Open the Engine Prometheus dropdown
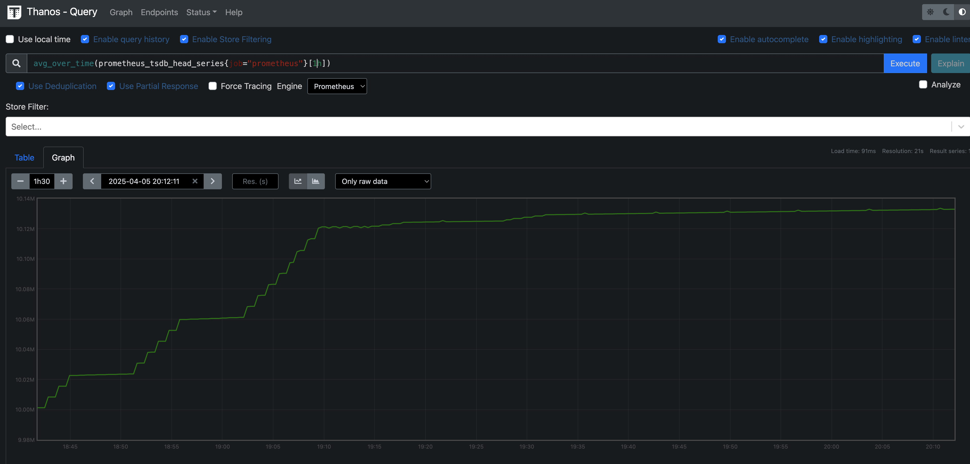This screenshot has width=970, height=464. pyautogui.click(x=337, y=86)
